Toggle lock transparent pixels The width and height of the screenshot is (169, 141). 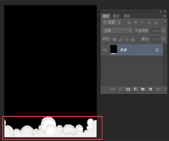[x=114, y=39]
